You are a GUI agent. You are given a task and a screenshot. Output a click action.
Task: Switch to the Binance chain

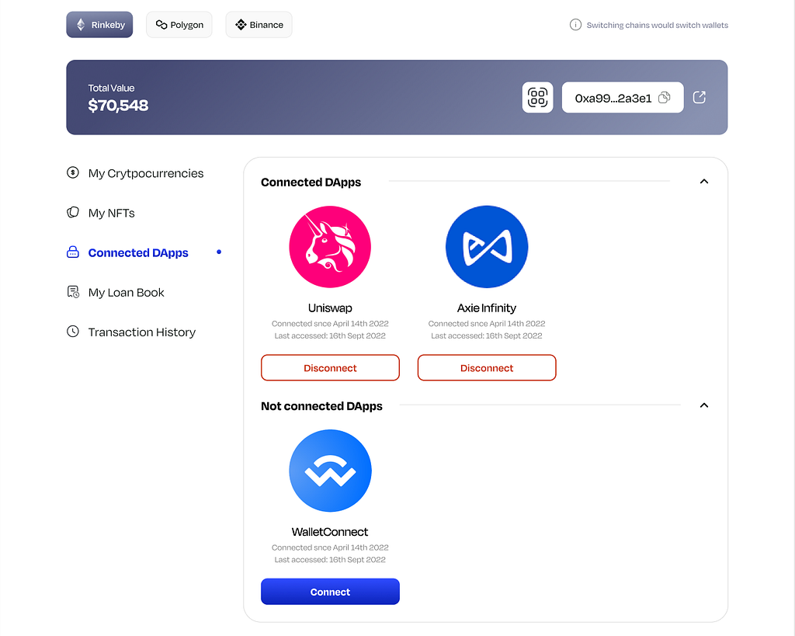click(259, 25)
